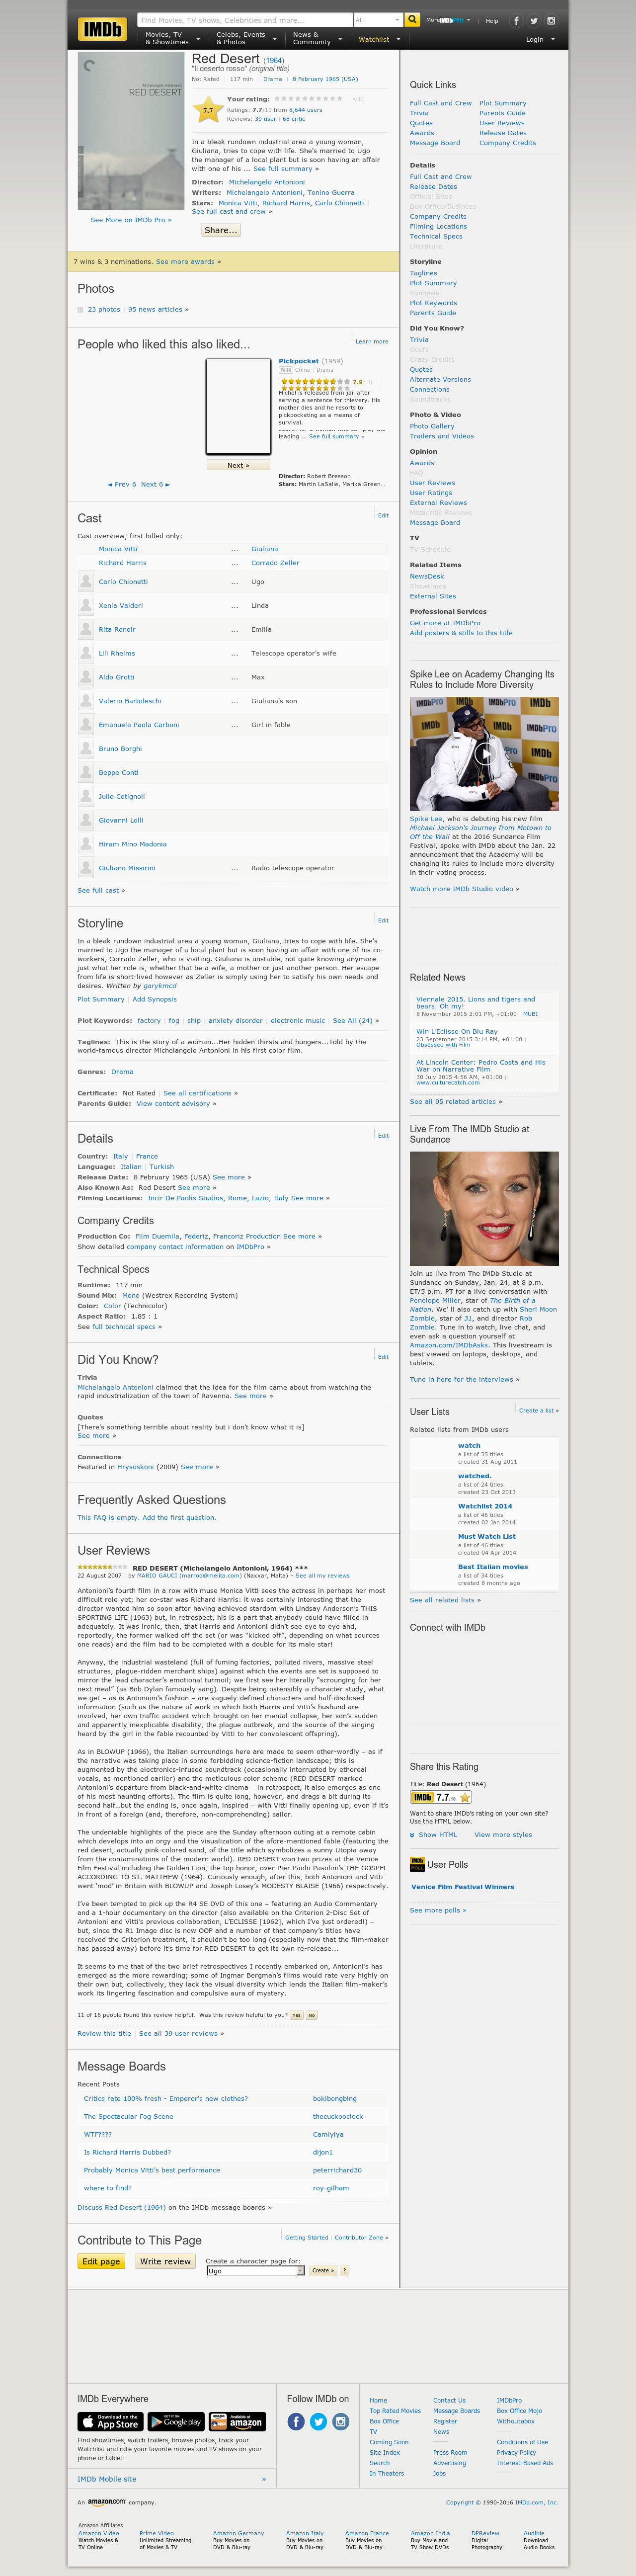Open the Venice Film Festival Winners poll
636x2576 pixels.
point(462,1887)
